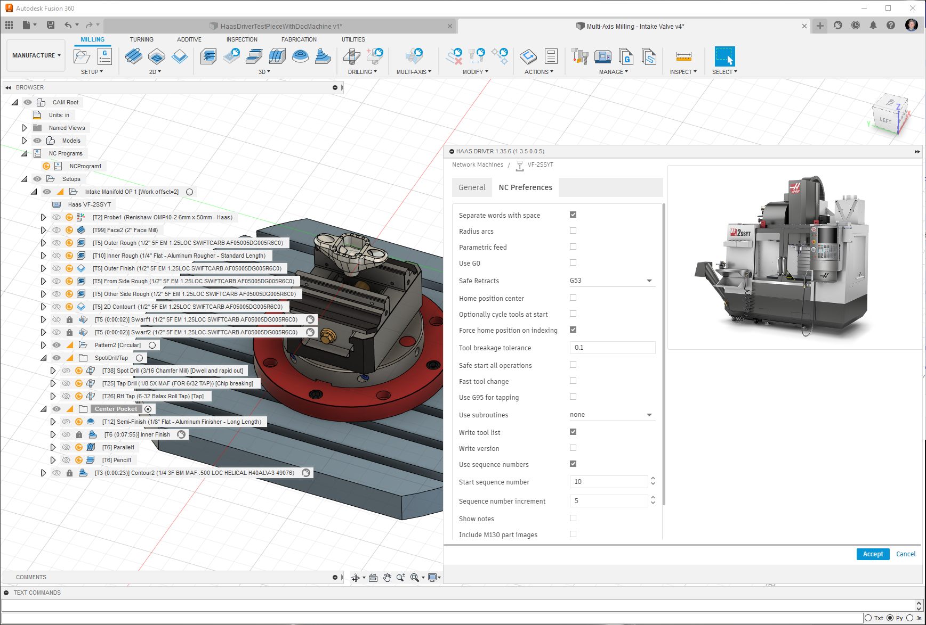Click the Cancel link

coord(906,554)
